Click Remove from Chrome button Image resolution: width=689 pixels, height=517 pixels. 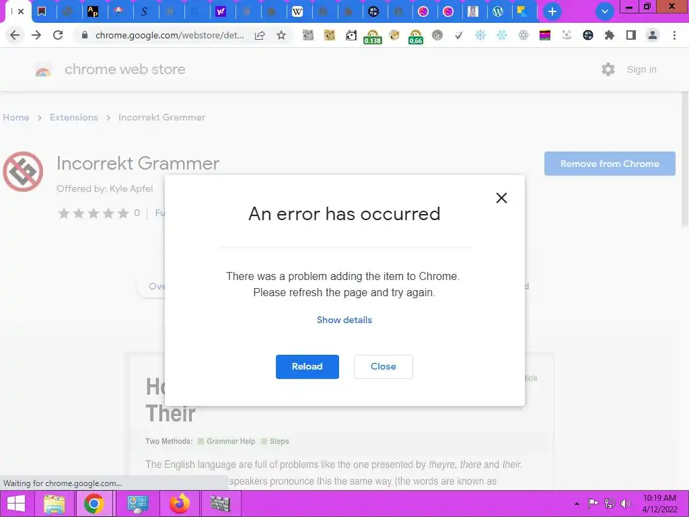point(610,164)
